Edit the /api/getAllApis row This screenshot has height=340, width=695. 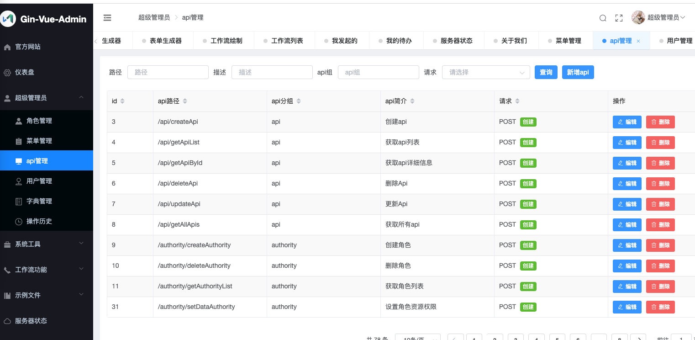pos(627,225)
